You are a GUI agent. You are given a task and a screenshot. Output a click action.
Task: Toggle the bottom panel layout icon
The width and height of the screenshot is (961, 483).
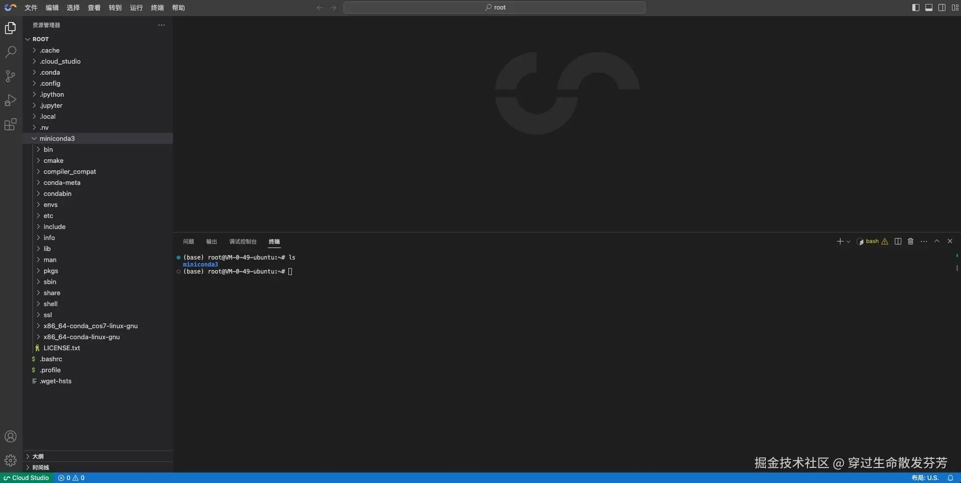(929, 8)
